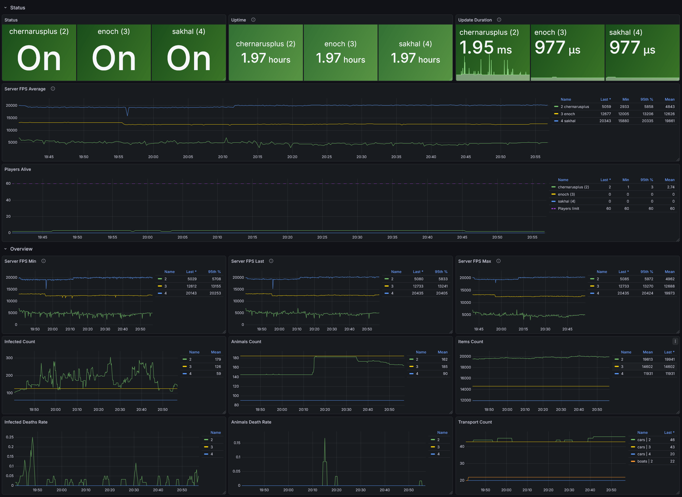Sort FPS Average legend by Last column

click(x=605, y=99)
